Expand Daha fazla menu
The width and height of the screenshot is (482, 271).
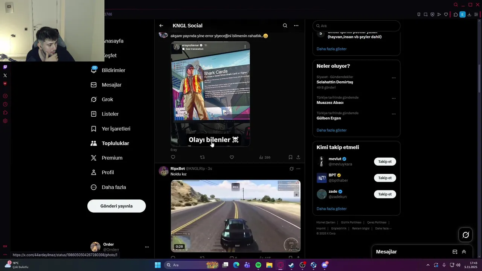click(108, 187)
